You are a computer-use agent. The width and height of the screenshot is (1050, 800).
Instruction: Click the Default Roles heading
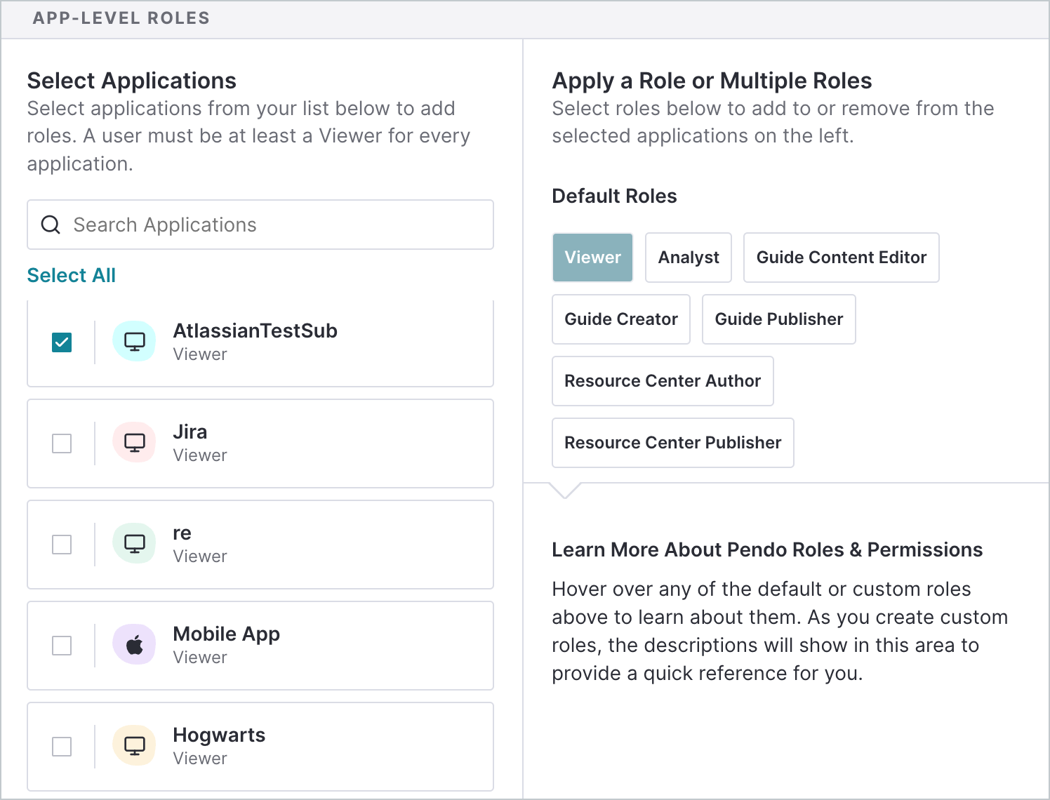[x=614, y=196]
